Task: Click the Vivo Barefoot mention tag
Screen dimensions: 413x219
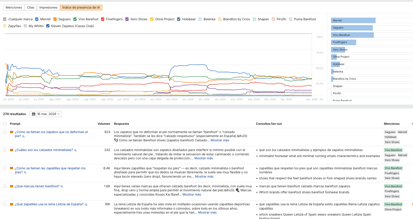Action: click(393, 150)
